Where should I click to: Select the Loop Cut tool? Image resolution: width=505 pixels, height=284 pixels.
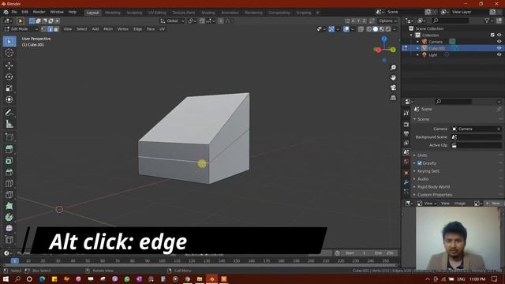click(9, 183)
